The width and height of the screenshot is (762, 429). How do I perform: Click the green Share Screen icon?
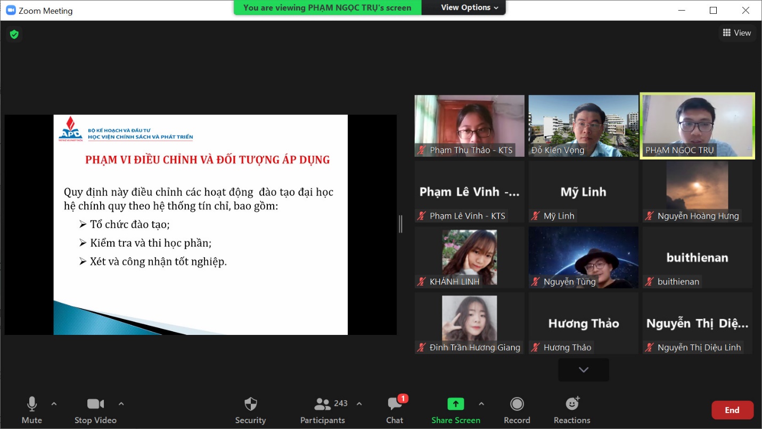pyautogui.click(x=455, y=404)
